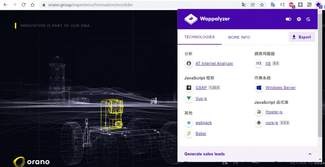Open the Google Translate extension
Viewport: 325px width, 167px height.
[273, 5]
